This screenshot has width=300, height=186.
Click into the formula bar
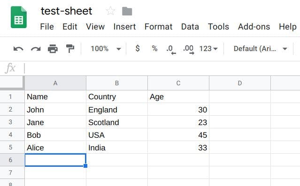click(x=161, y=68)
